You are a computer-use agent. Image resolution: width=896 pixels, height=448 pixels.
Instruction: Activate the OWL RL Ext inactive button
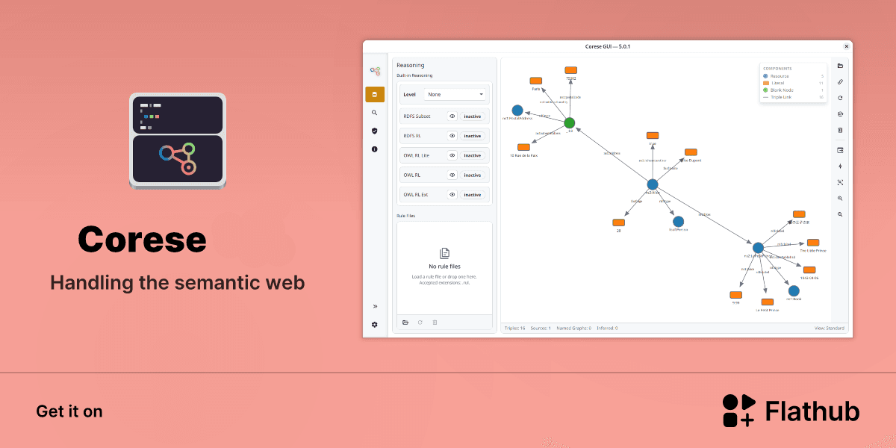coord(472,195)
